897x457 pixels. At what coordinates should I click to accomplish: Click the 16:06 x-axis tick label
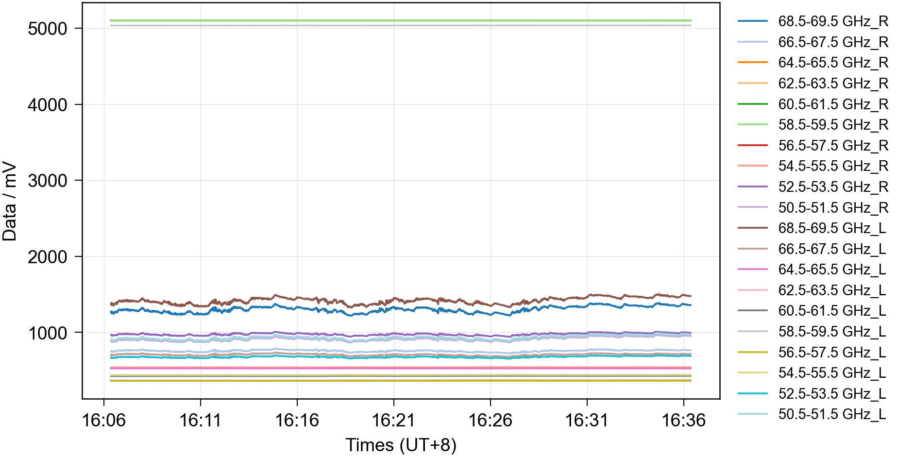pos(103,420)
